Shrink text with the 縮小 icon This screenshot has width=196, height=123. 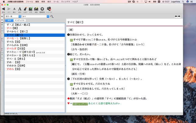pyautogui.click(x=14, y=9)
